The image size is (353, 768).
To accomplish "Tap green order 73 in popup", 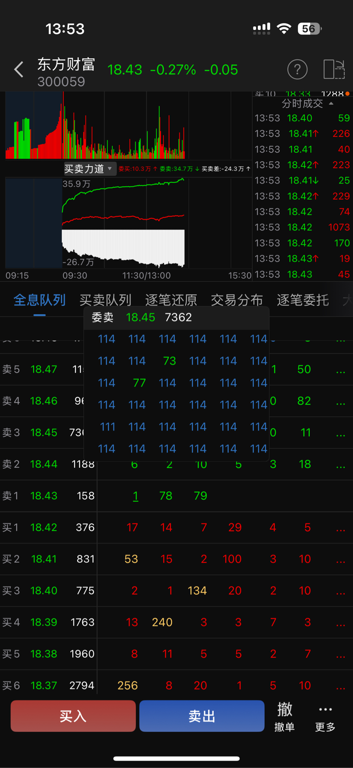I will coord(170,361).
